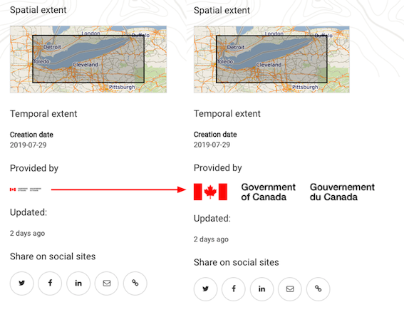Screen dimensions: 404x312
Task: Click the Facebook share icon in left panel
Action: click(x=50, y=283)
